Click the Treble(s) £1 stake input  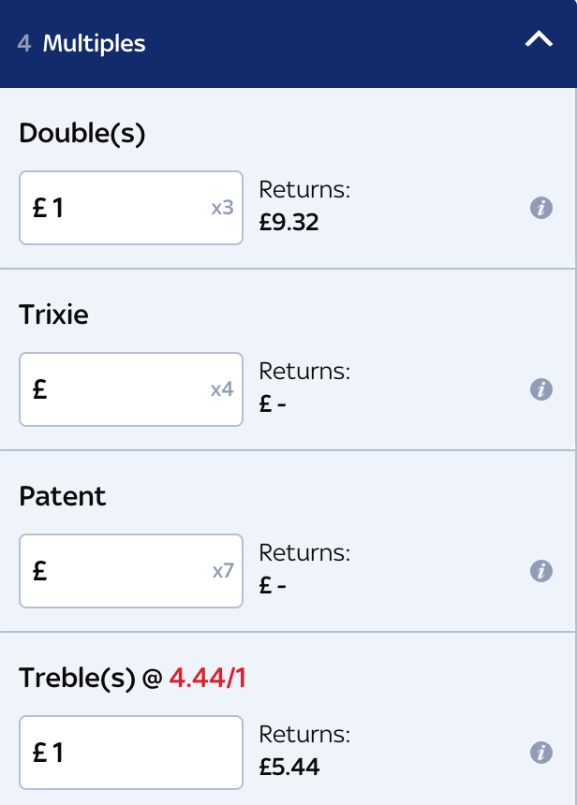130,753
